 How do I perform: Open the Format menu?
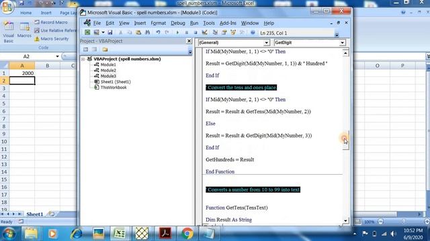[x=159, y=23]
